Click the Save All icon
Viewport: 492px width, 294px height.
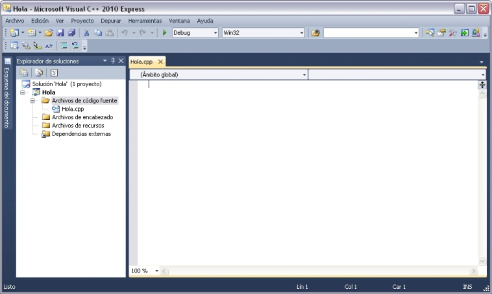[x=72, y=32]
